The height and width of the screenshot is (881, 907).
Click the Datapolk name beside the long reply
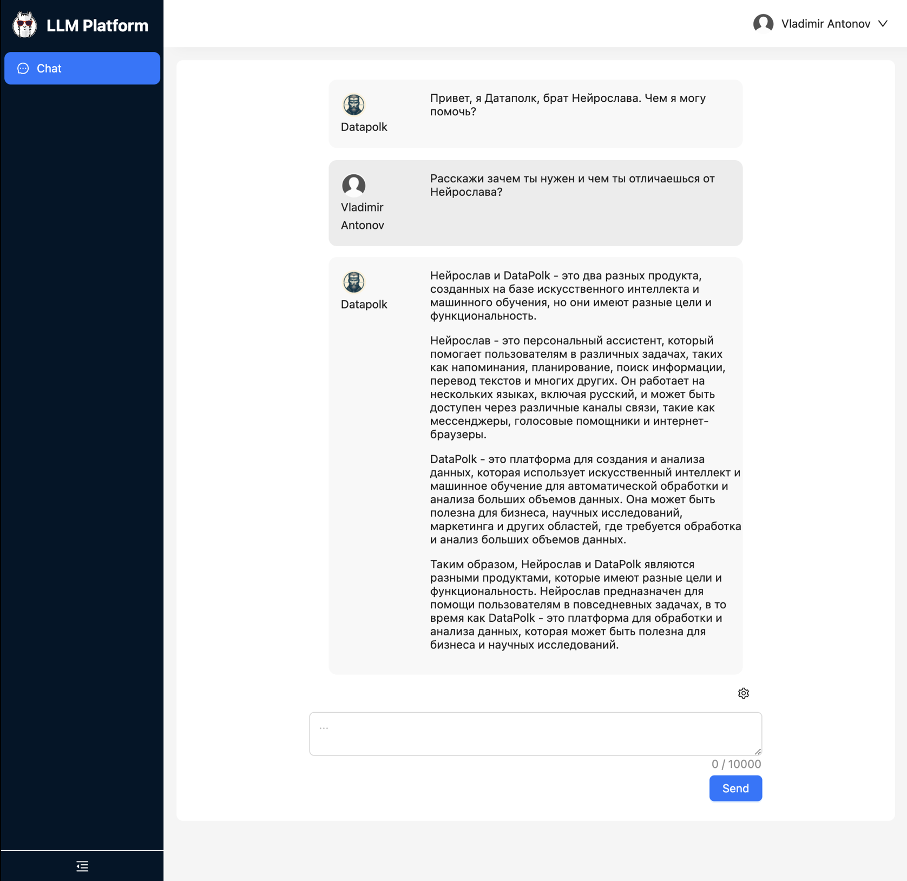pos(364,305)
